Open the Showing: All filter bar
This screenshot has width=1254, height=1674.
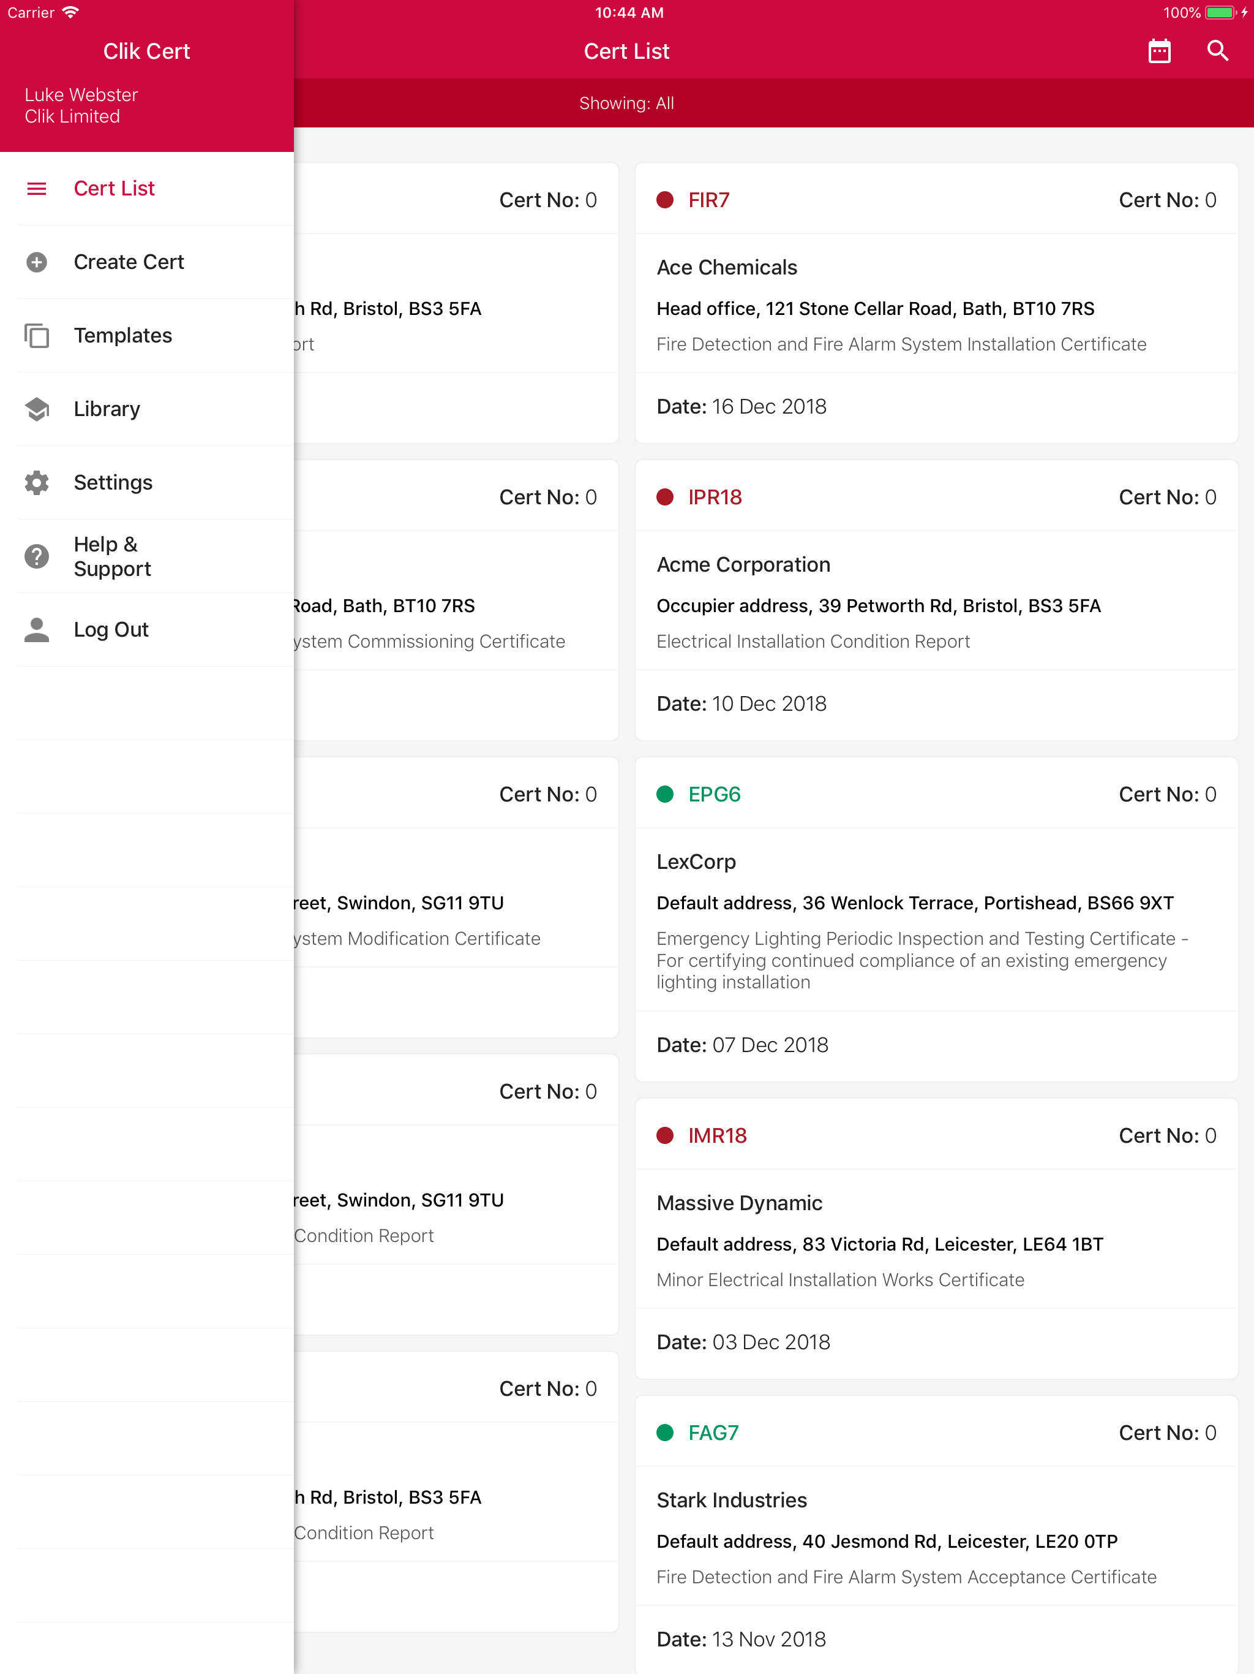coord(626,103)
